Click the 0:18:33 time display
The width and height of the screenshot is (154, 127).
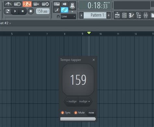95,5
